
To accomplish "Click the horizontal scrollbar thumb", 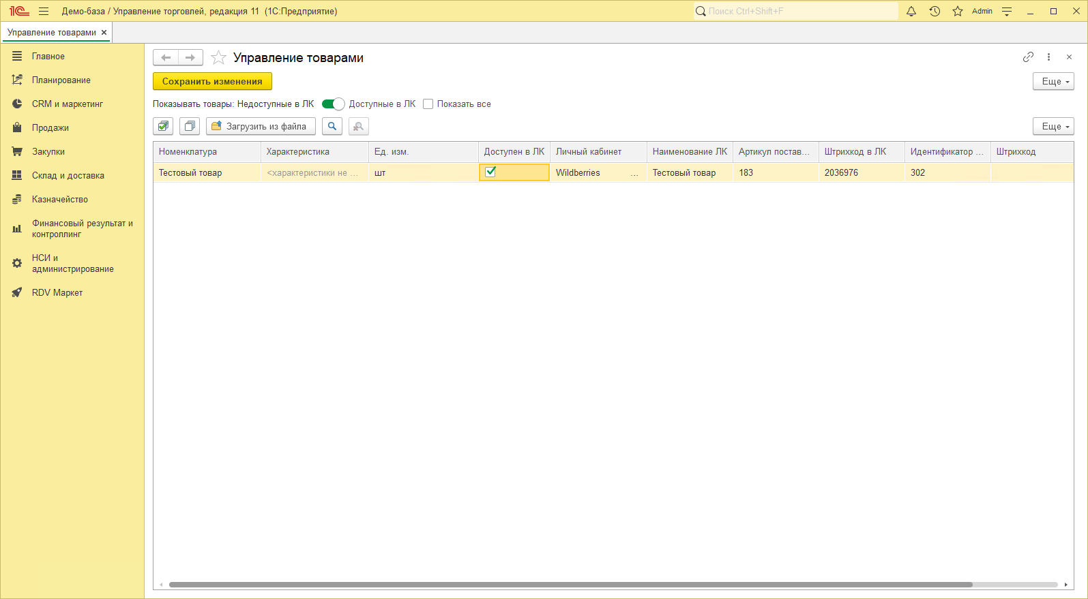I will tap(570, 585).
